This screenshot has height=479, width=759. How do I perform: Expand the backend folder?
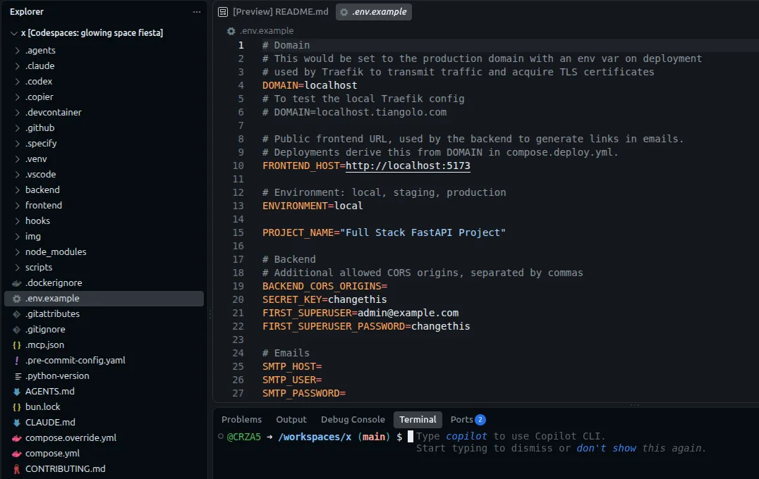18,190
